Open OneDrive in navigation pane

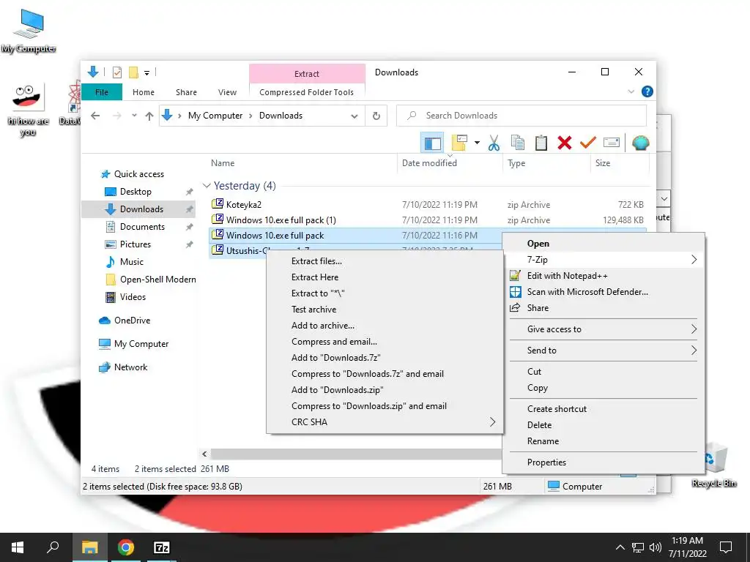132,321
